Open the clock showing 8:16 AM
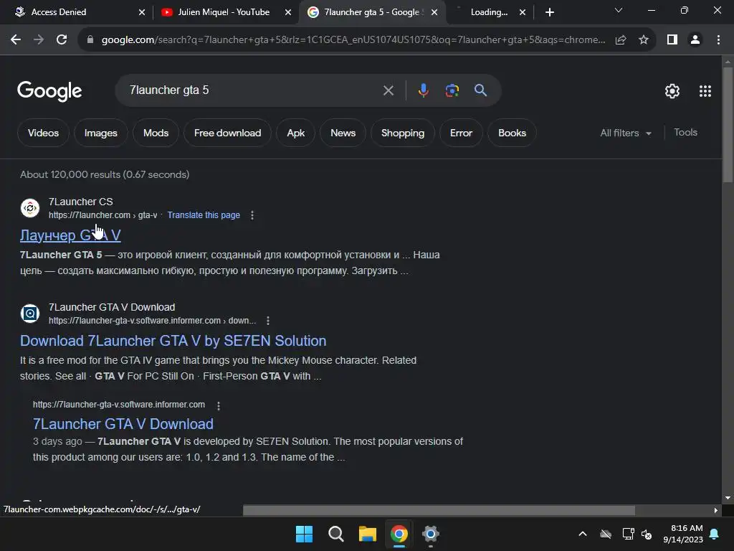Screen dimensions: 734x551 683,534
